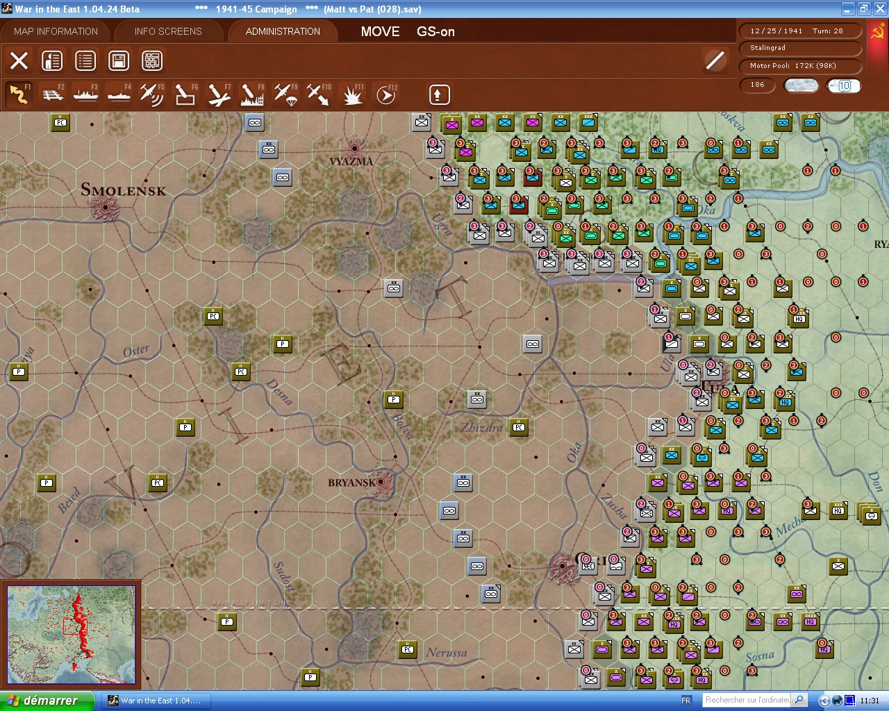The height and width of the screenshot is (711, 889).
Task: Click the magnifier search icon in the taskbar
Action: (799, 700)
